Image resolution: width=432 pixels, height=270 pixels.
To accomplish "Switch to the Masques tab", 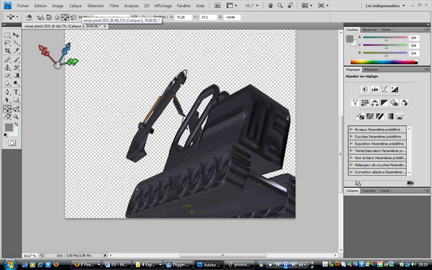I will pyautogui.click(x=371, y=69).
